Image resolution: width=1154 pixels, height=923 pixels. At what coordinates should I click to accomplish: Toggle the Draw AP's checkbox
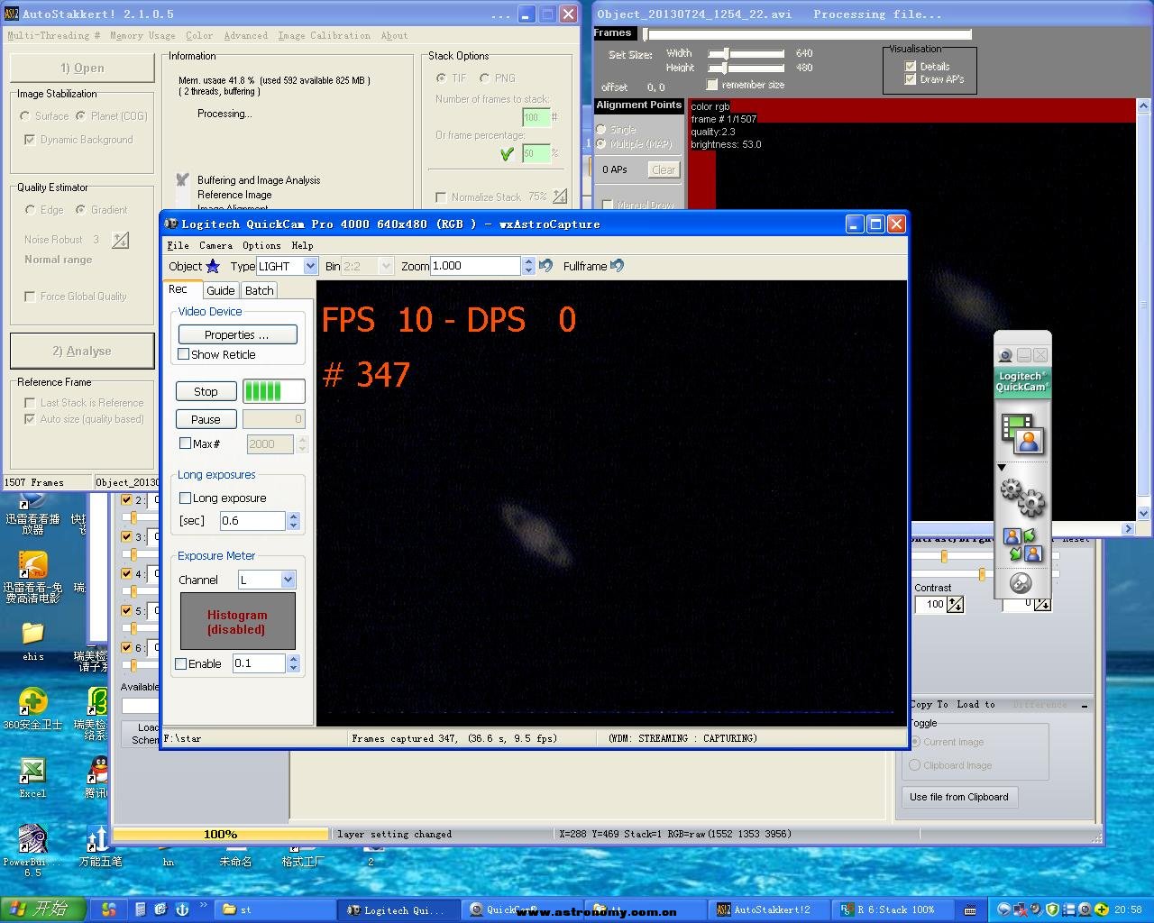pos(911,79)
